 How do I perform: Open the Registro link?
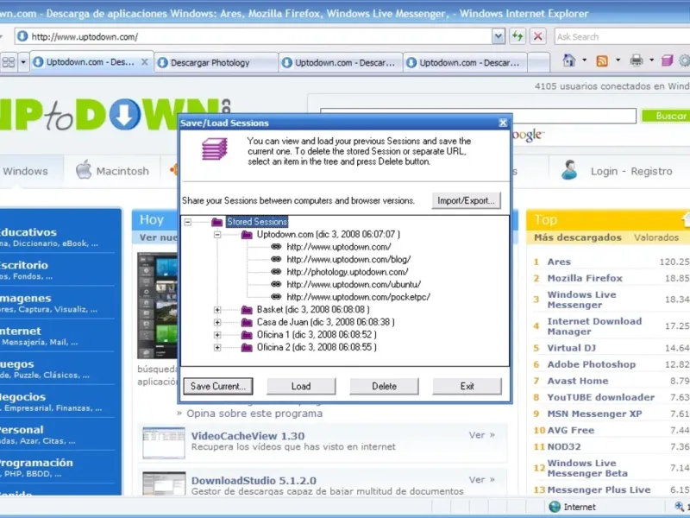click(x=651, y=171)
